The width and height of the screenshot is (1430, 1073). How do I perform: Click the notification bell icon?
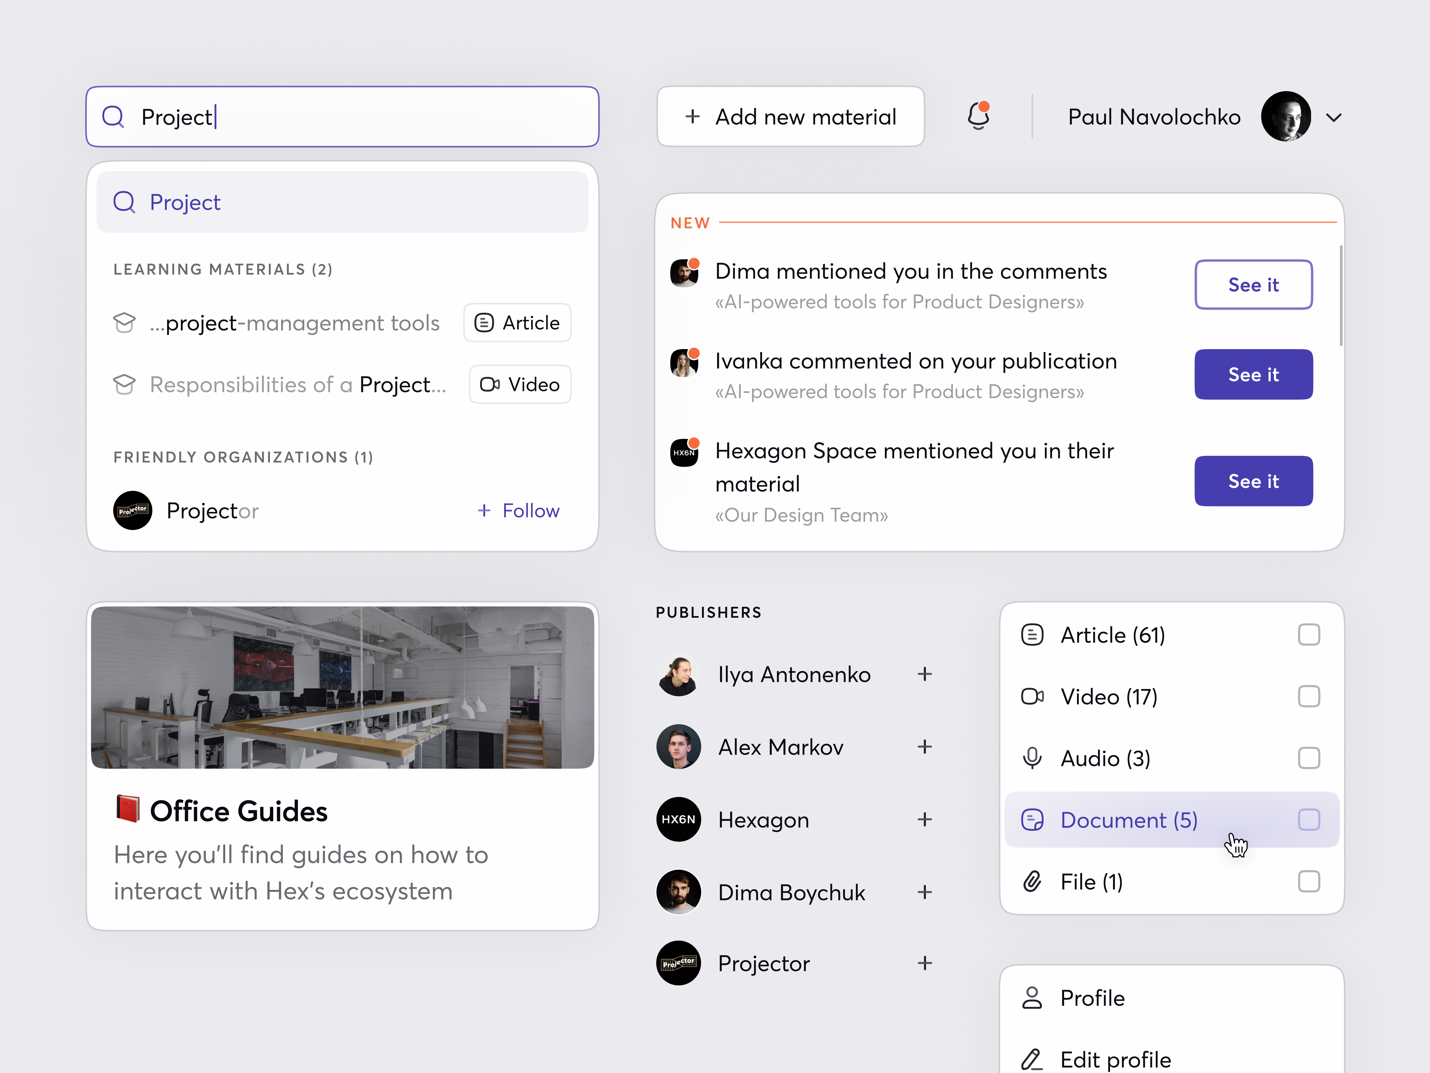(978, 116)
